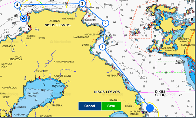Viewport: 196px width, 118px height.
Task: Tap the ARYENOS place label
Action: 55,21
